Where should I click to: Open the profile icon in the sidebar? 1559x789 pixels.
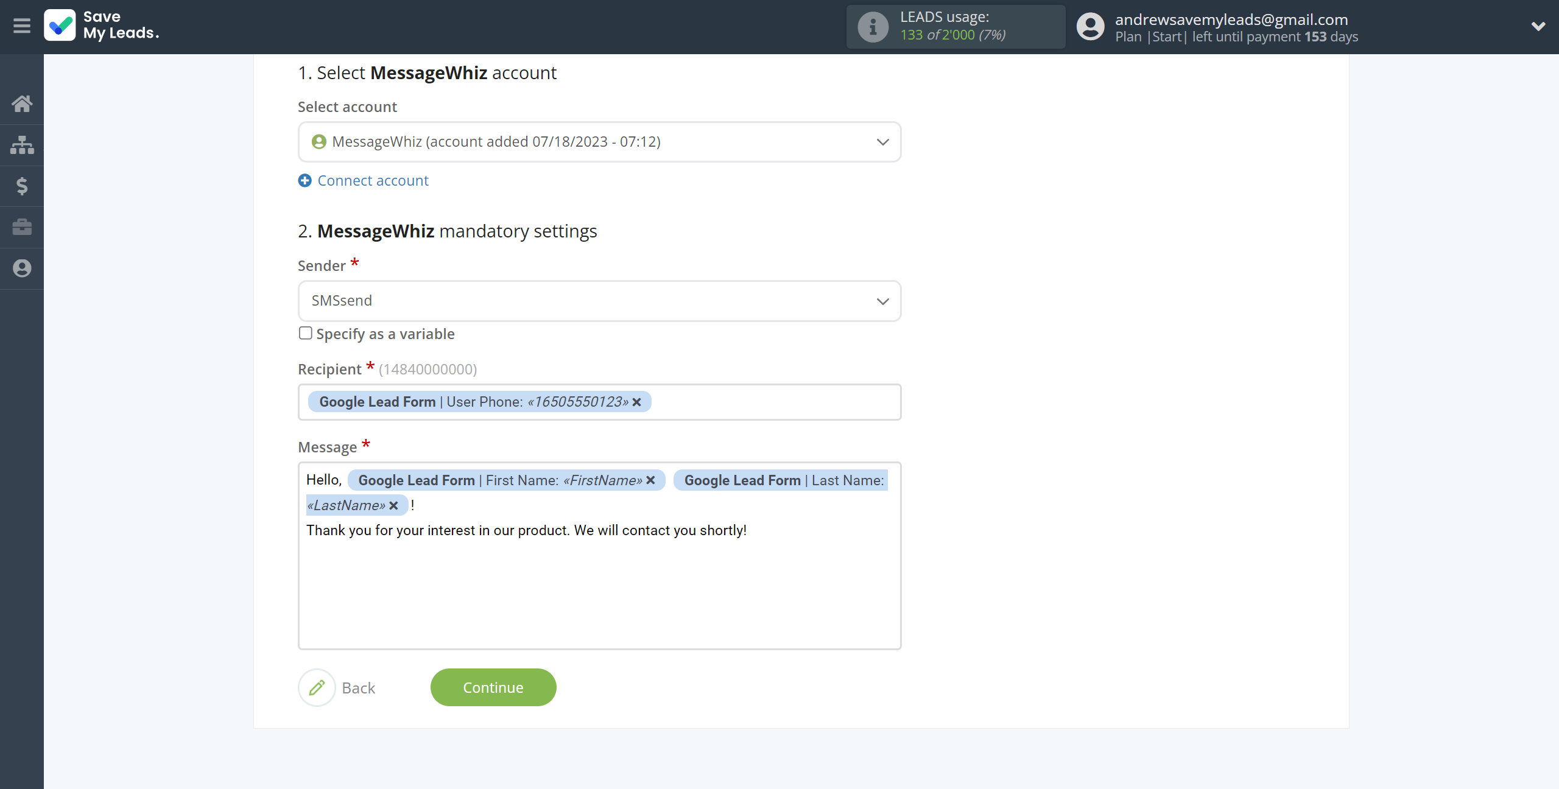pos(22,268)
